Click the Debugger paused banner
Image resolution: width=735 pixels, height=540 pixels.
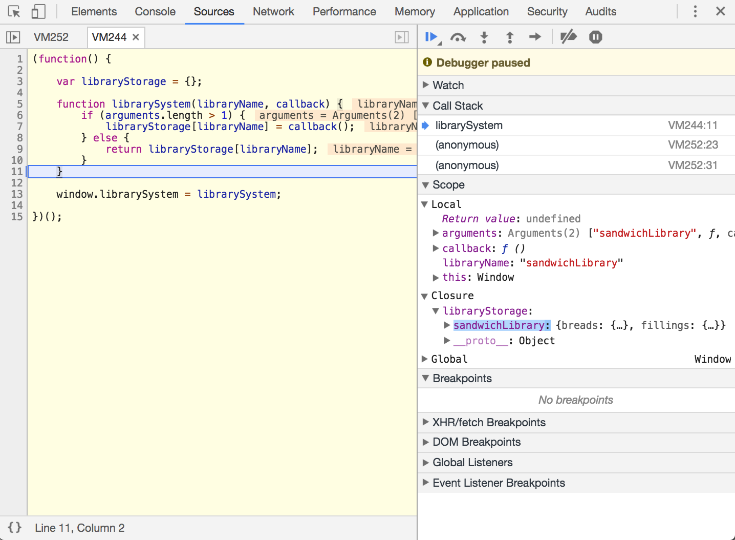[x=576, y=63]
